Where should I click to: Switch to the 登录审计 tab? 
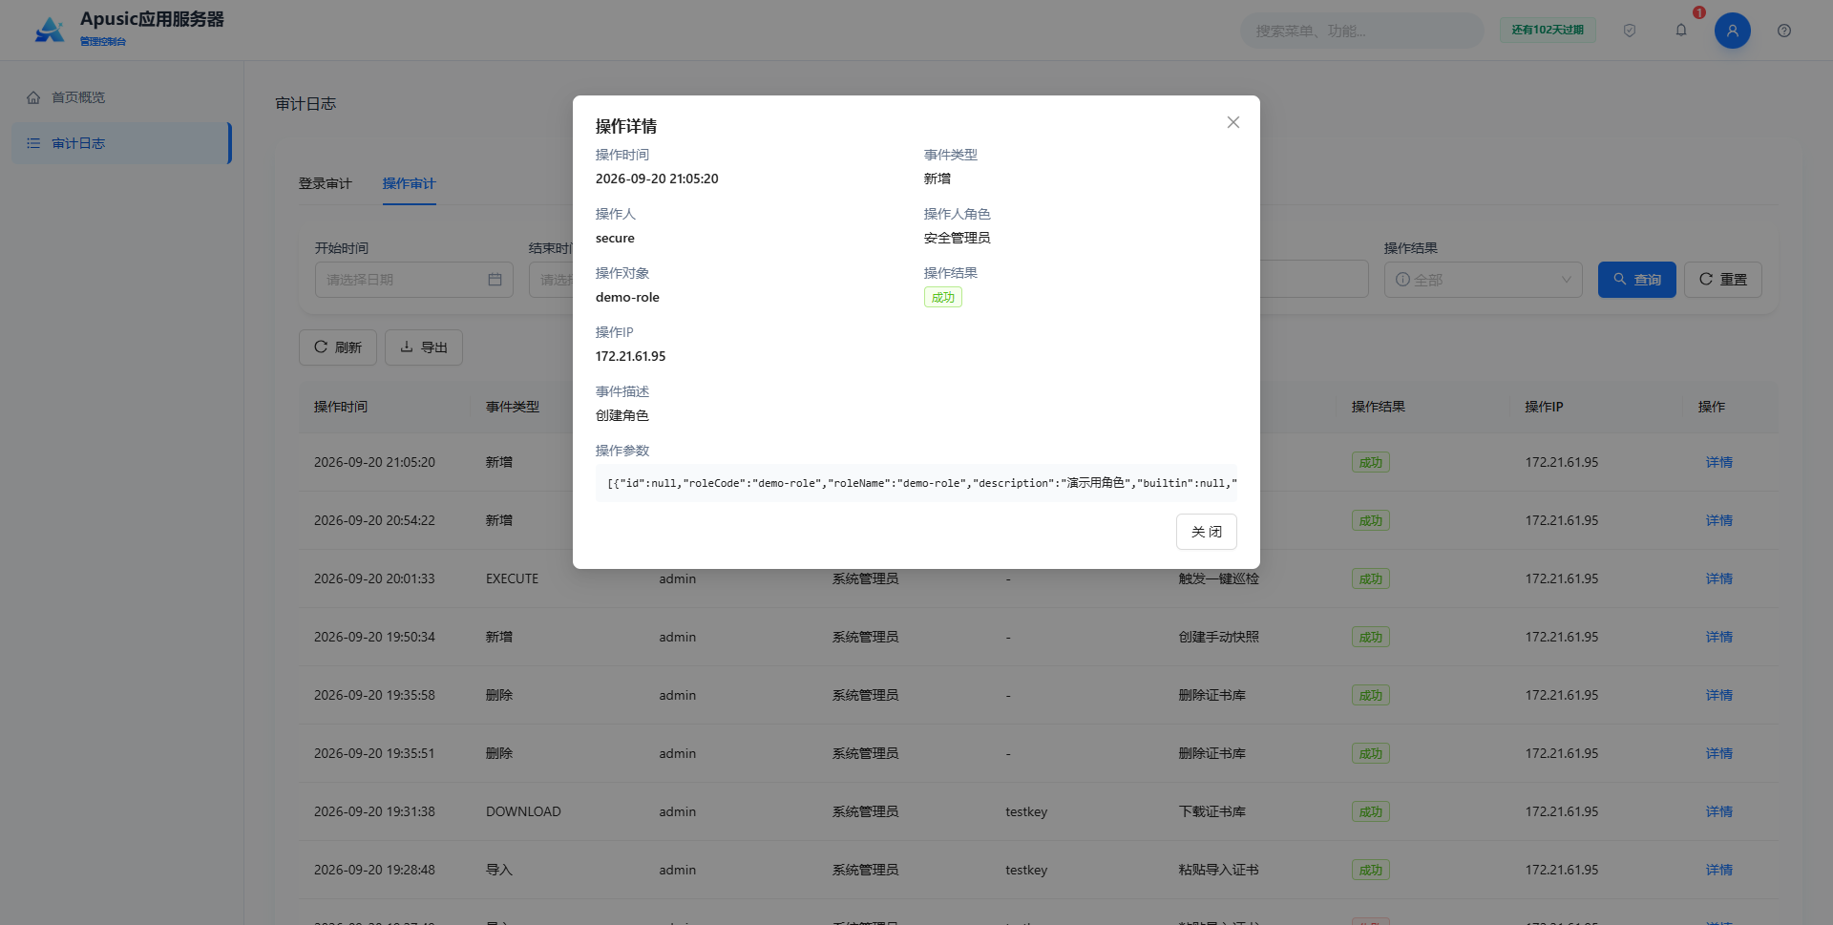pos(326,183)
